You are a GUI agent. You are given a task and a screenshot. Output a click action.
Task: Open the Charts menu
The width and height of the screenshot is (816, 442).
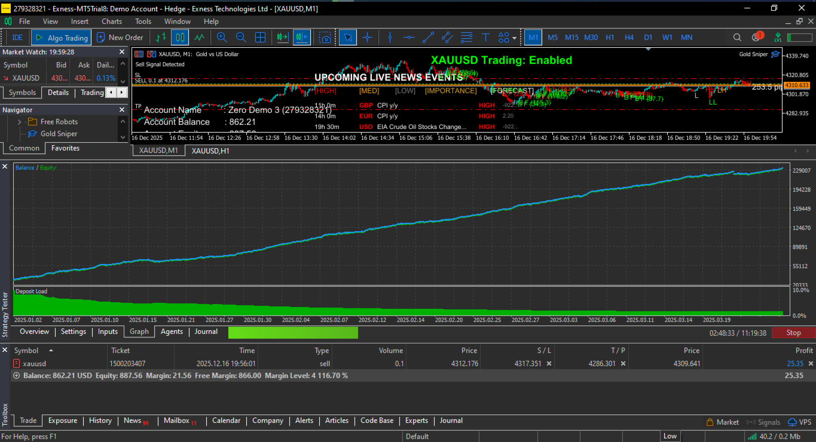pos(112,22)
